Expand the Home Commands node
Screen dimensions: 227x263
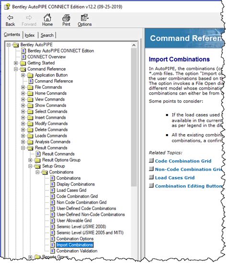click(x=23, y=93)
